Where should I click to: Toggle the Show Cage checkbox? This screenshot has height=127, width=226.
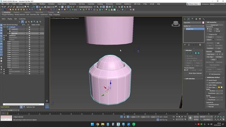(x=207, y=87)
